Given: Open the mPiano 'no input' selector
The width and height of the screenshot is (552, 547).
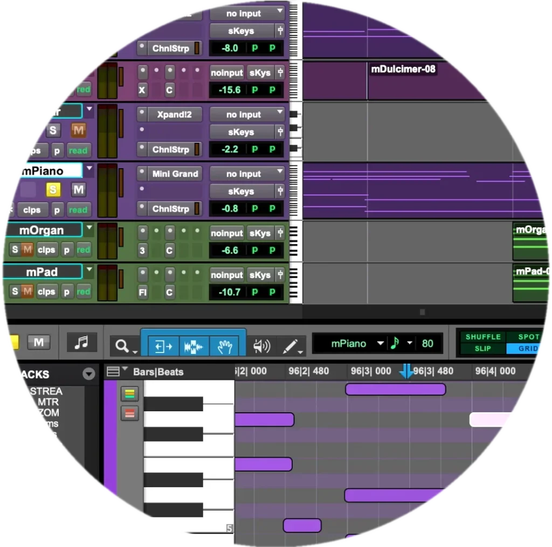Looking at the screenshot, I should pos(247,174).
